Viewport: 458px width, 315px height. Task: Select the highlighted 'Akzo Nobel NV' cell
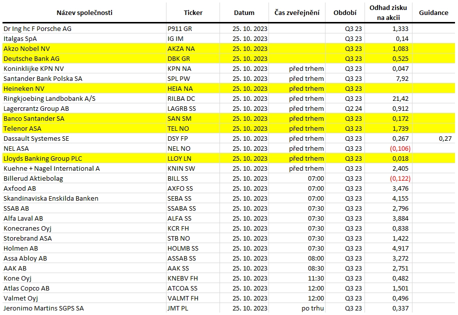coord(84,48)
